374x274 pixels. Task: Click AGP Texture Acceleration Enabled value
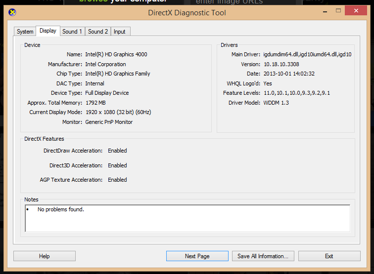(117, 180)
